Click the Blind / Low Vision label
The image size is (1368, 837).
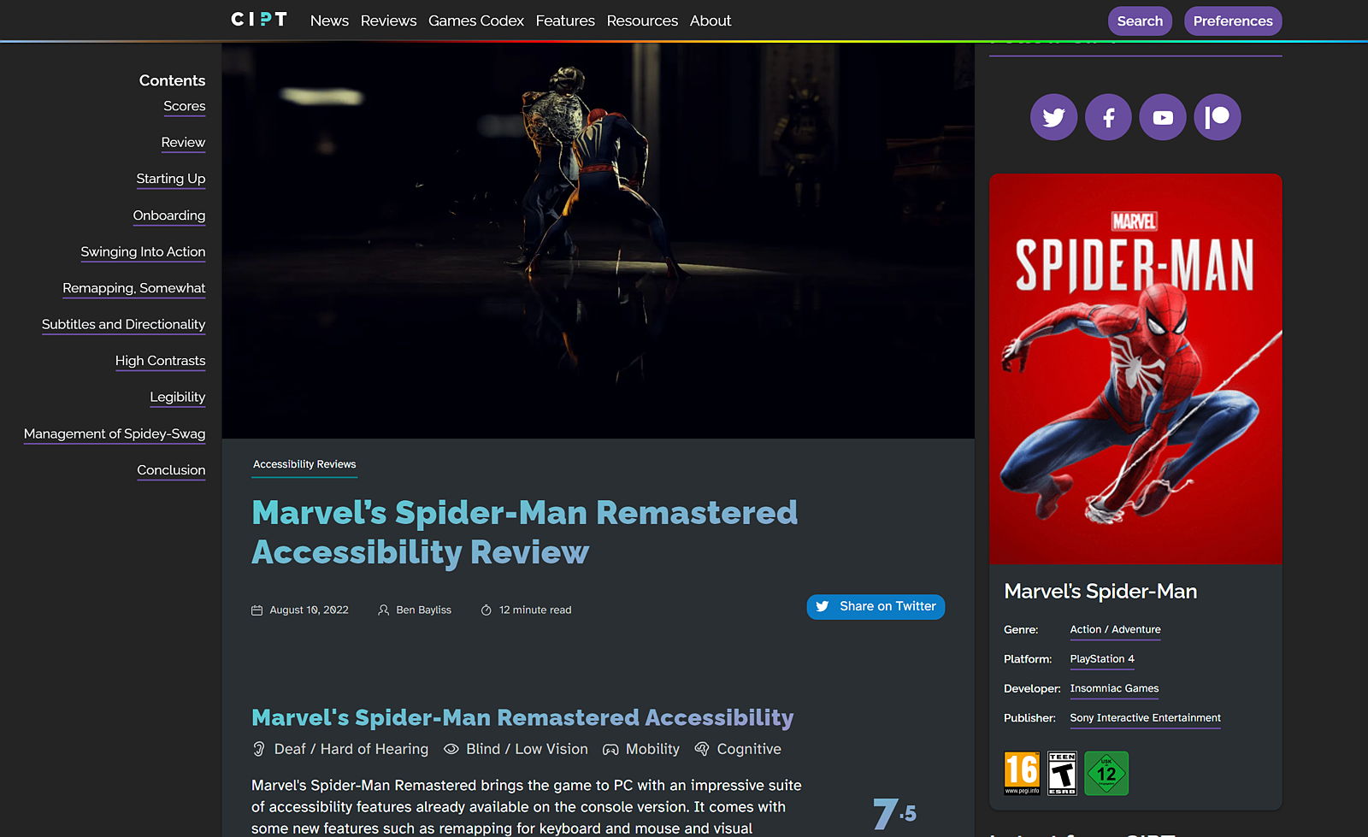527,749
